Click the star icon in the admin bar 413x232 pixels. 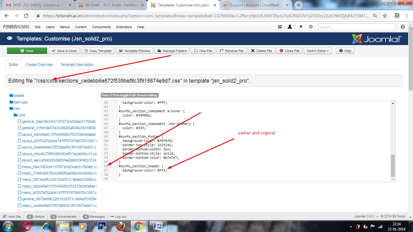click(301, 27)
